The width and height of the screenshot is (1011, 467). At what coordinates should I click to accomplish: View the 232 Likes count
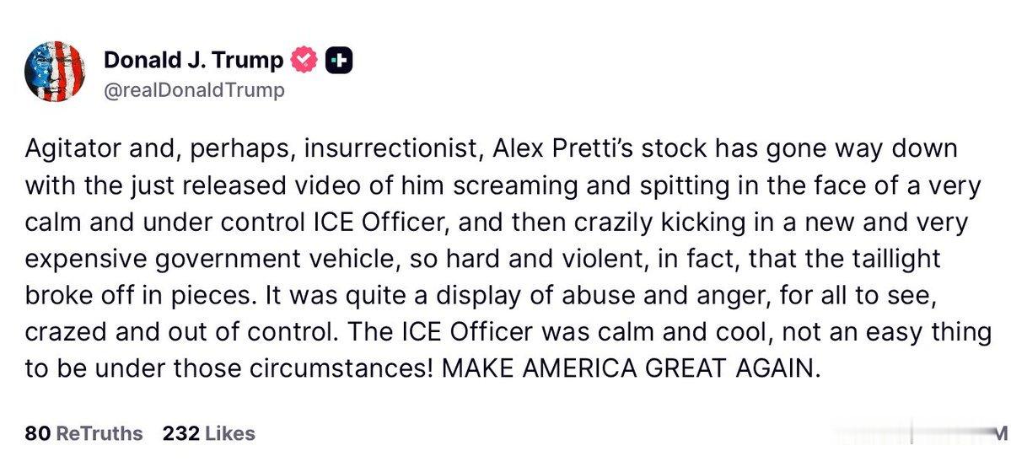(208, 433)
